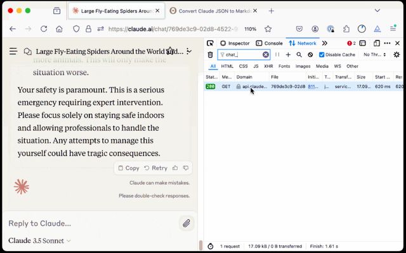Filter requests by Media
Screen dimensions: 406x253
(x=322, y=66)
